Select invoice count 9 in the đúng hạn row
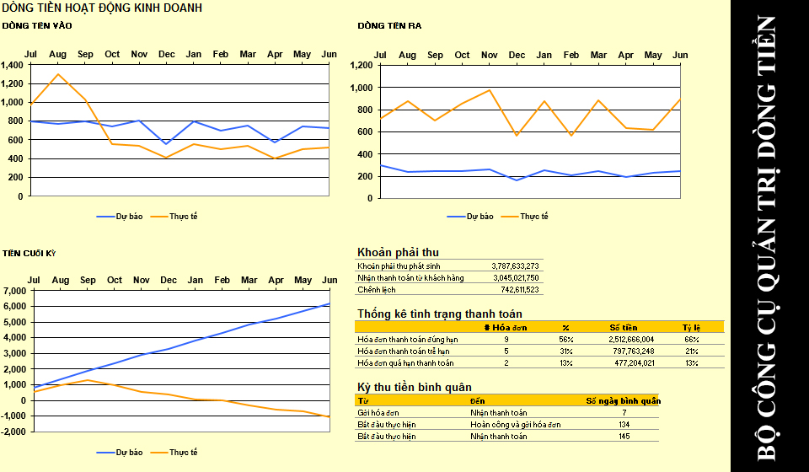 (x=506, y=340)
